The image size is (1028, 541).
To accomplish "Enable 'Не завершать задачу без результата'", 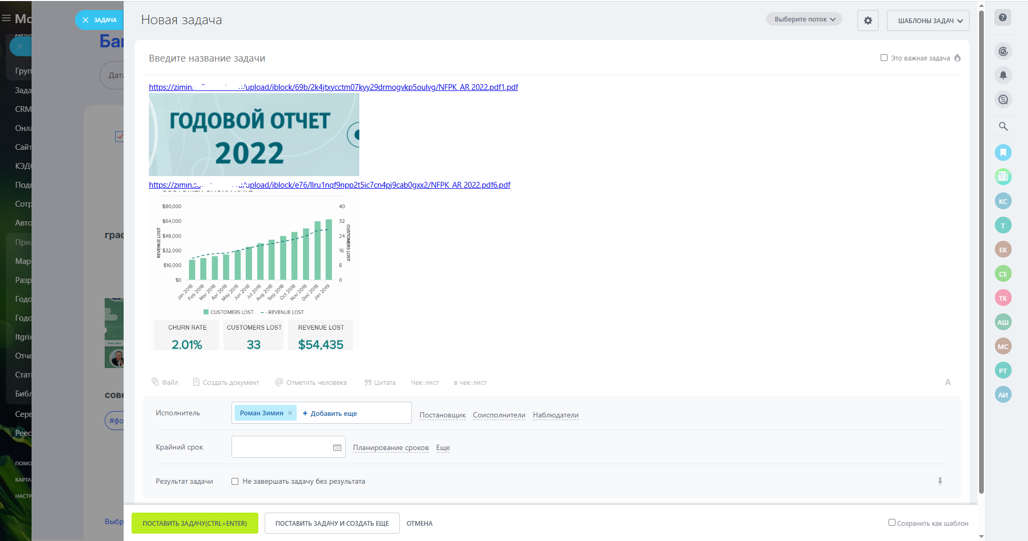I will (x=235, y=482).
